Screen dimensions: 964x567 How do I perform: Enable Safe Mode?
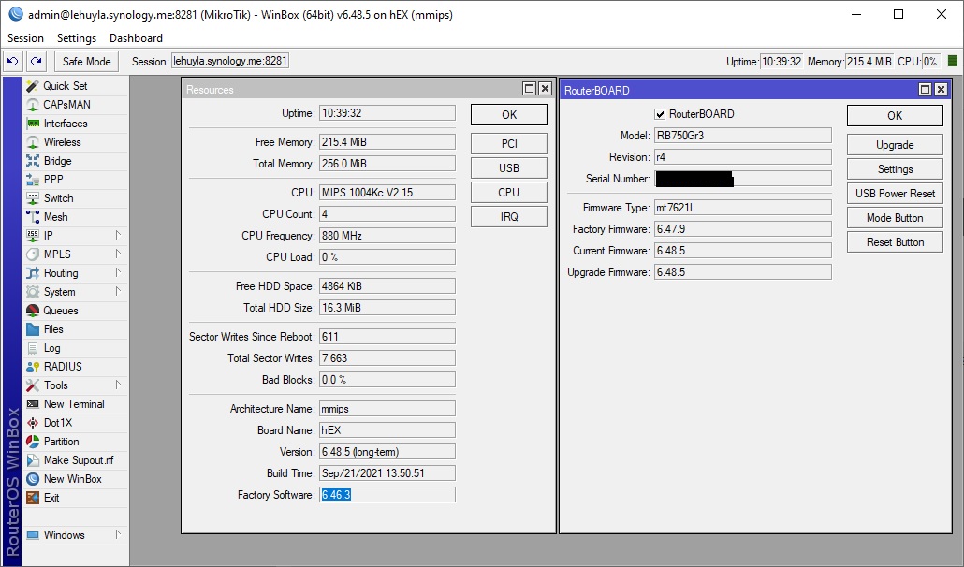coord(85,61)
